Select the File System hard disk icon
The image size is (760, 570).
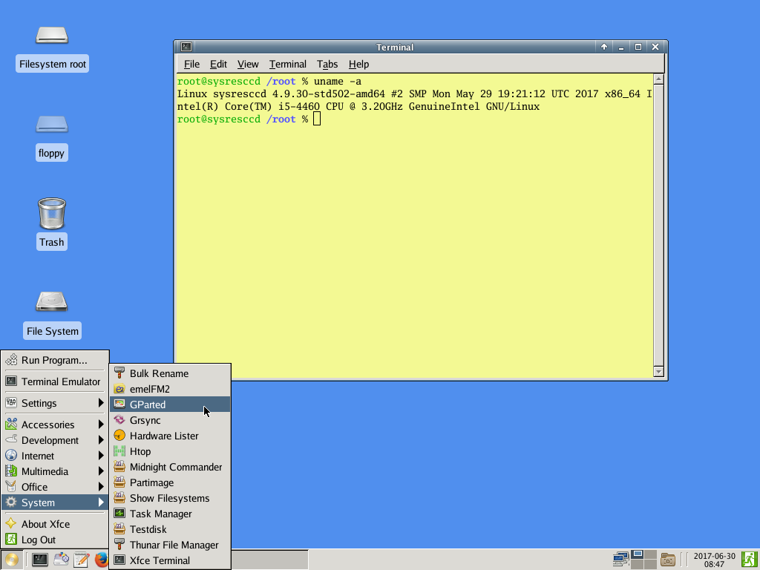pos(52,301)
